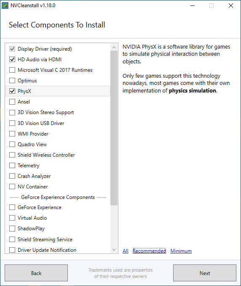This screenshot has height=286, width=241.
Task: Check 3D Vision Stereo Support
Action: 12,112
